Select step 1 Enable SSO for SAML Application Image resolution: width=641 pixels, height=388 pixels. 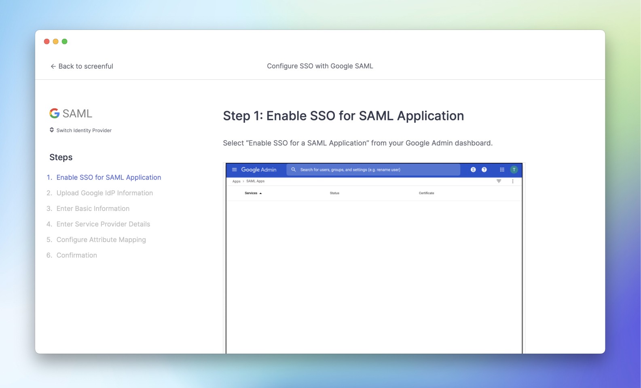point(104,177)
